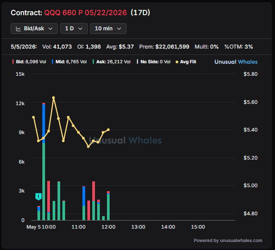Image resolution: width=275 pixels, height=250 pixels.
Task: Click the 11:00 time axis label
Action: tap(78, 227)
